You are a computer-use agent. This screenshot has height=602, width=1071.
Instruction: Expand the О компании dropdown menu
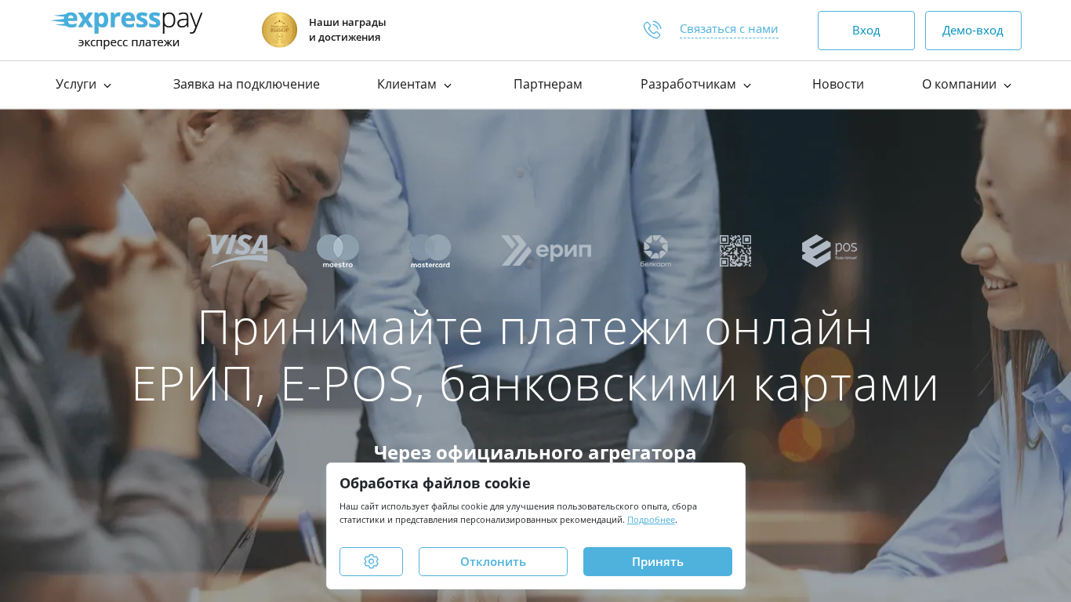tap(967, 85)
